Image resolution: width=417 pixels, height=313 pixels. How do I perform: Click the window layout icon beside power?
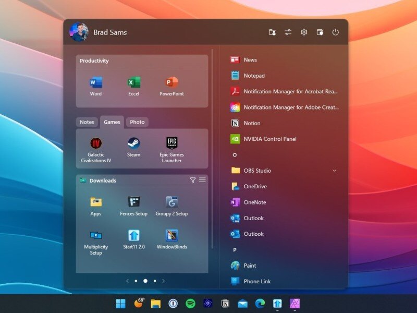(x=320, y=32)
